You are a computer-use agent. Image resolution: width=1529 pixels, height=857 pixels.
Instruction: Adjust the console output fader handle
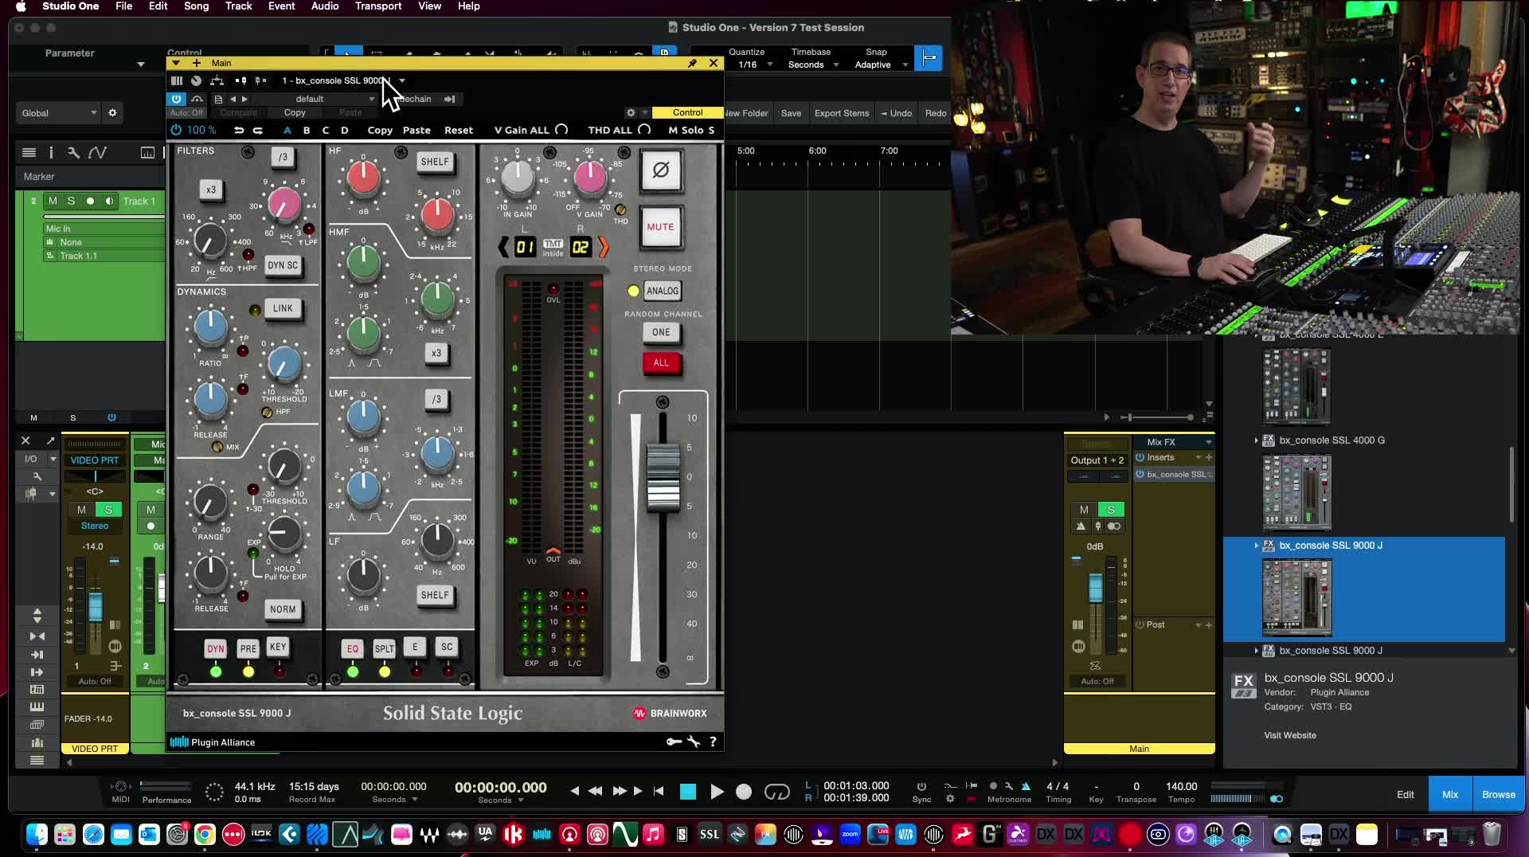(x=663, y=476)
